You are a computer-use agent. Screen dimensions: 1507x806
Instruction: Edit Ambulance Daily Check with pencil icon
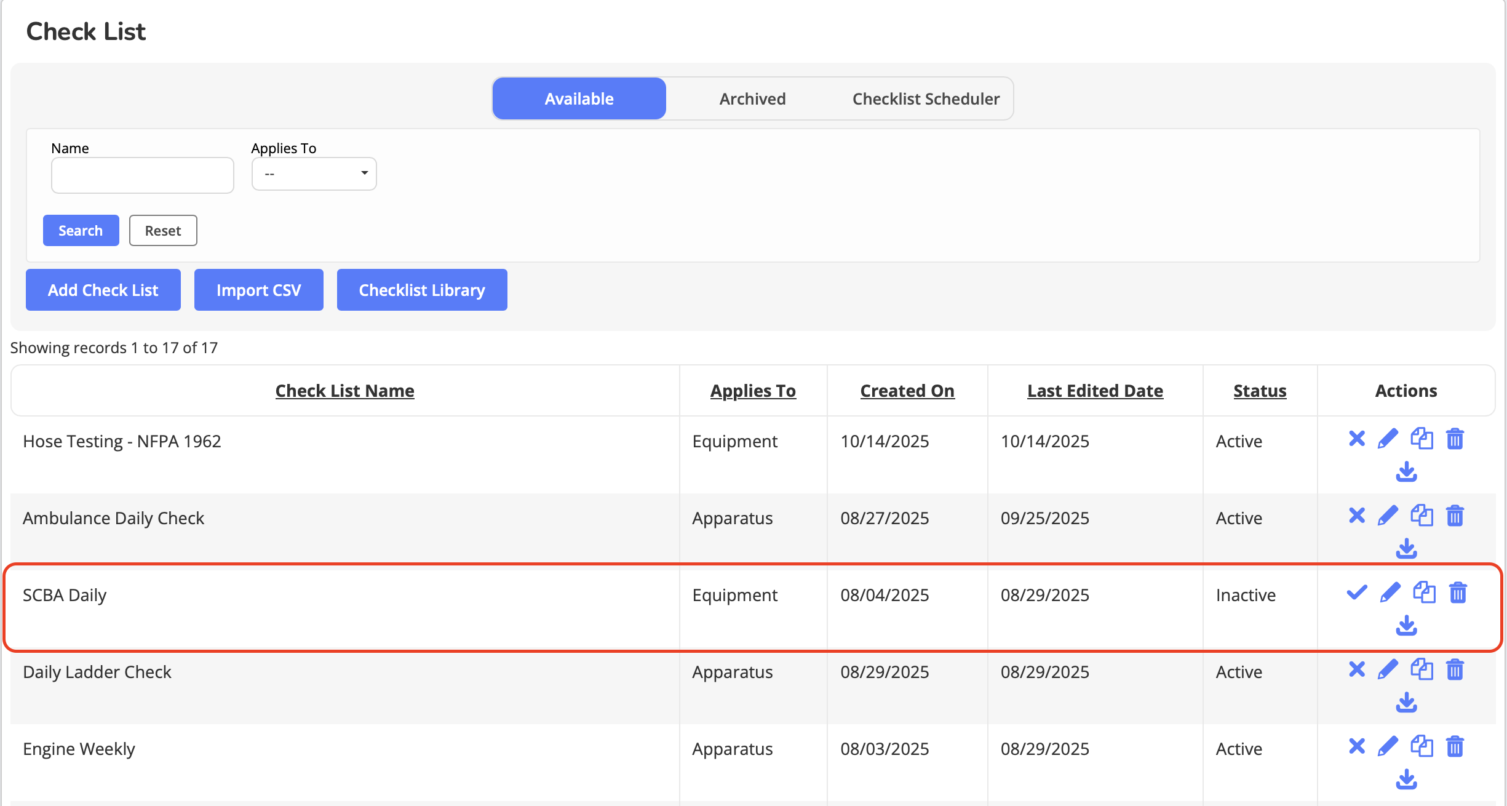[1388, 516]
